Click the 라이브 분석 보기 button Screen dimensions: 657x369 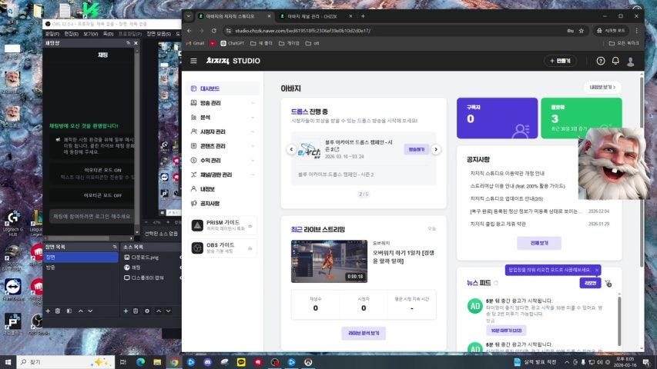[x=364, y=333]
